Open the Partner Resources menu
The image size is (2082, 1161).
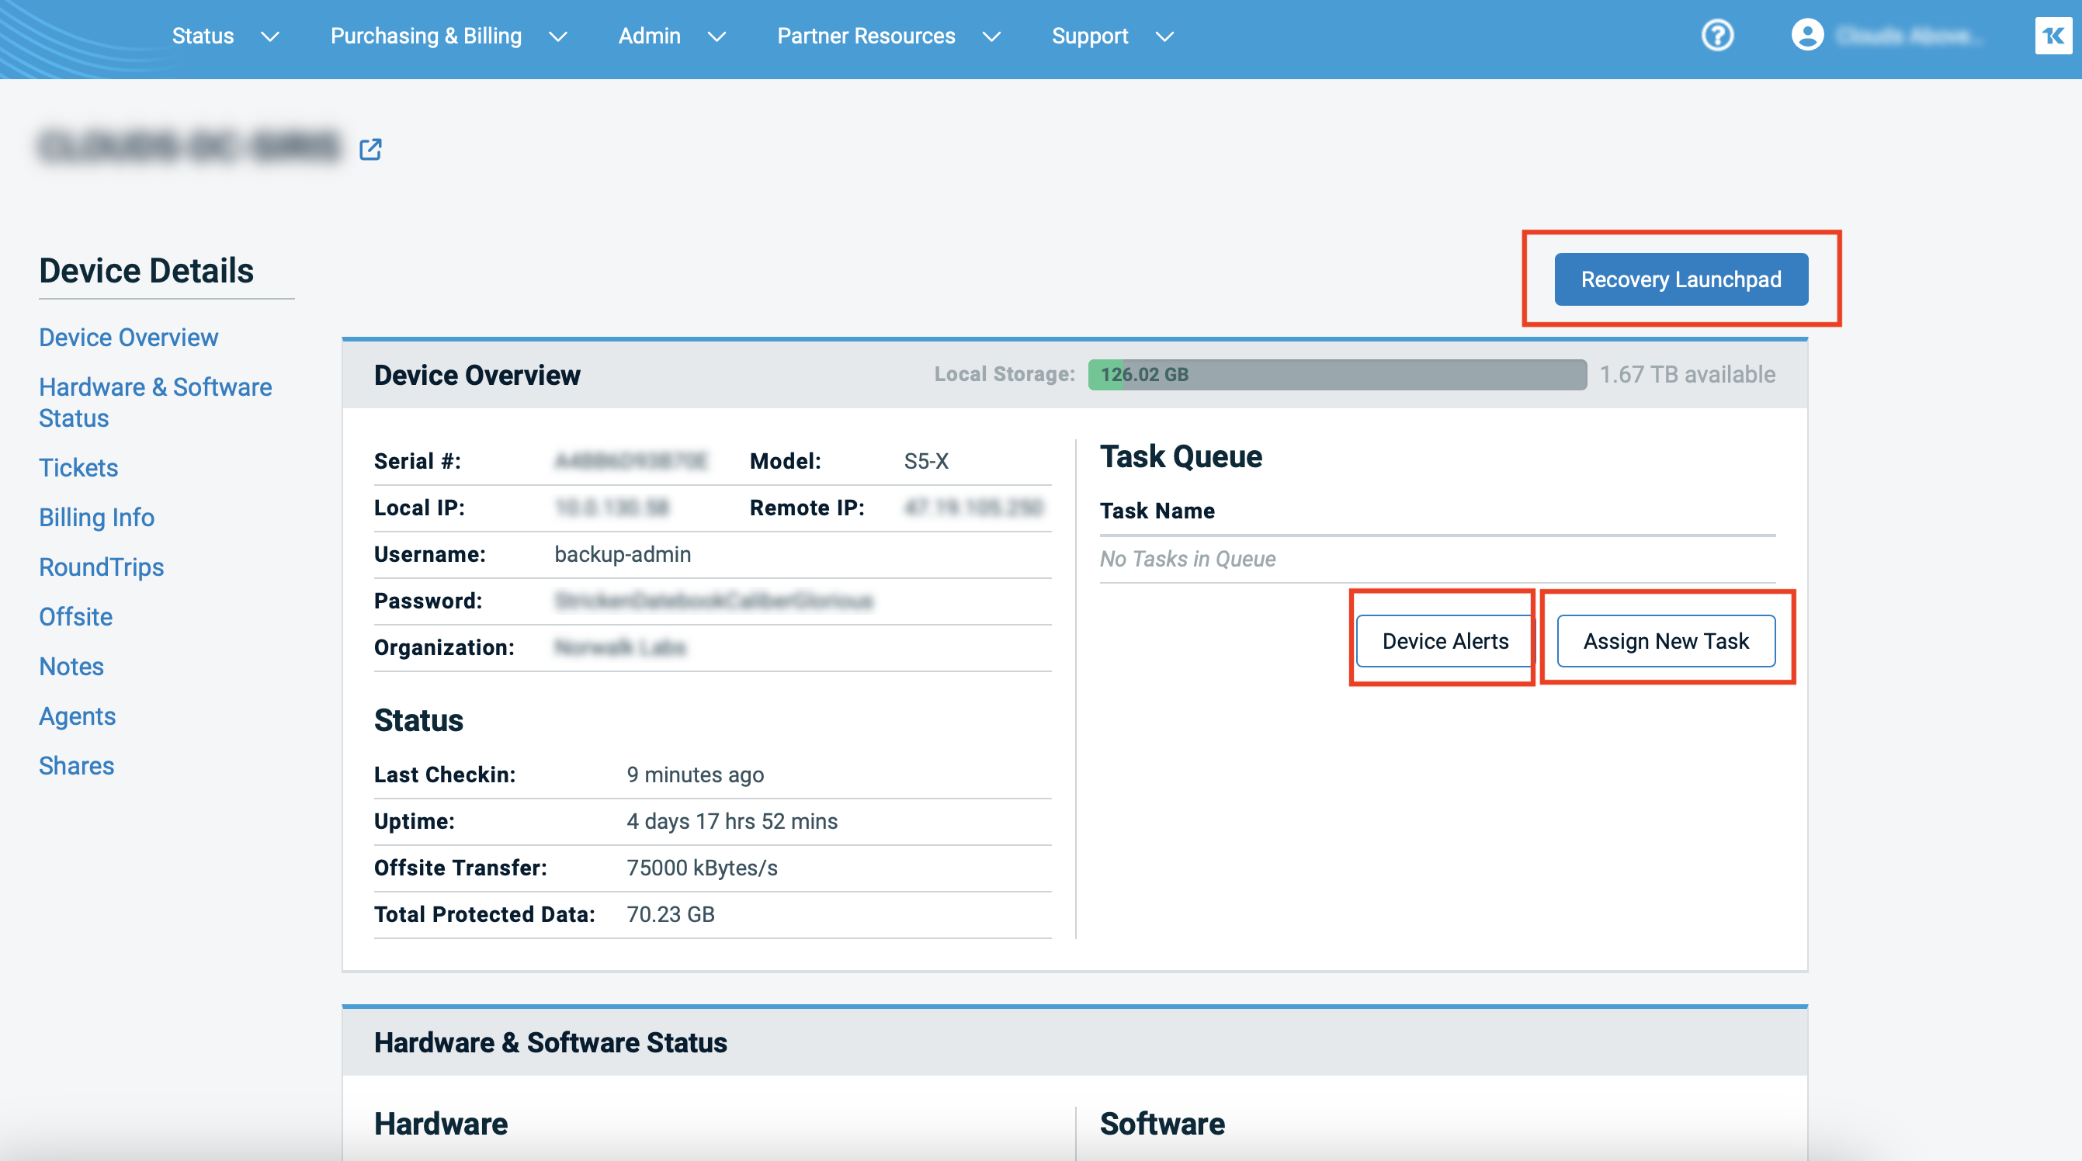click(866, 36)
